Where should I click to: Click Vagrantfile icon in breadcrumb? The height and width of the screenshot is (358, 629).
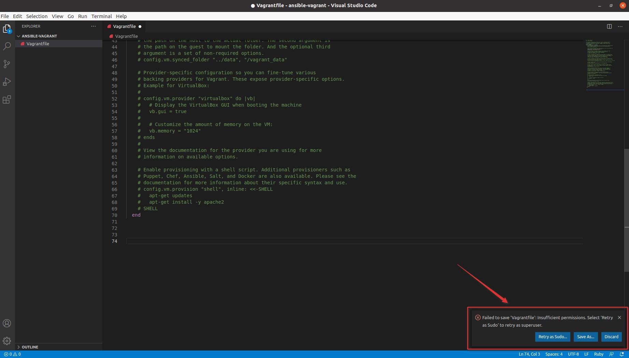pos(111,36)
